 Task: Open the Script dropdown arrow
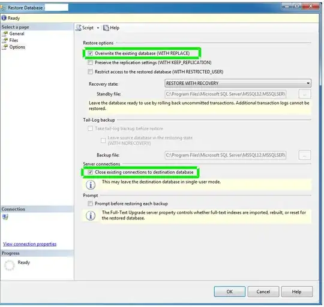98,28
